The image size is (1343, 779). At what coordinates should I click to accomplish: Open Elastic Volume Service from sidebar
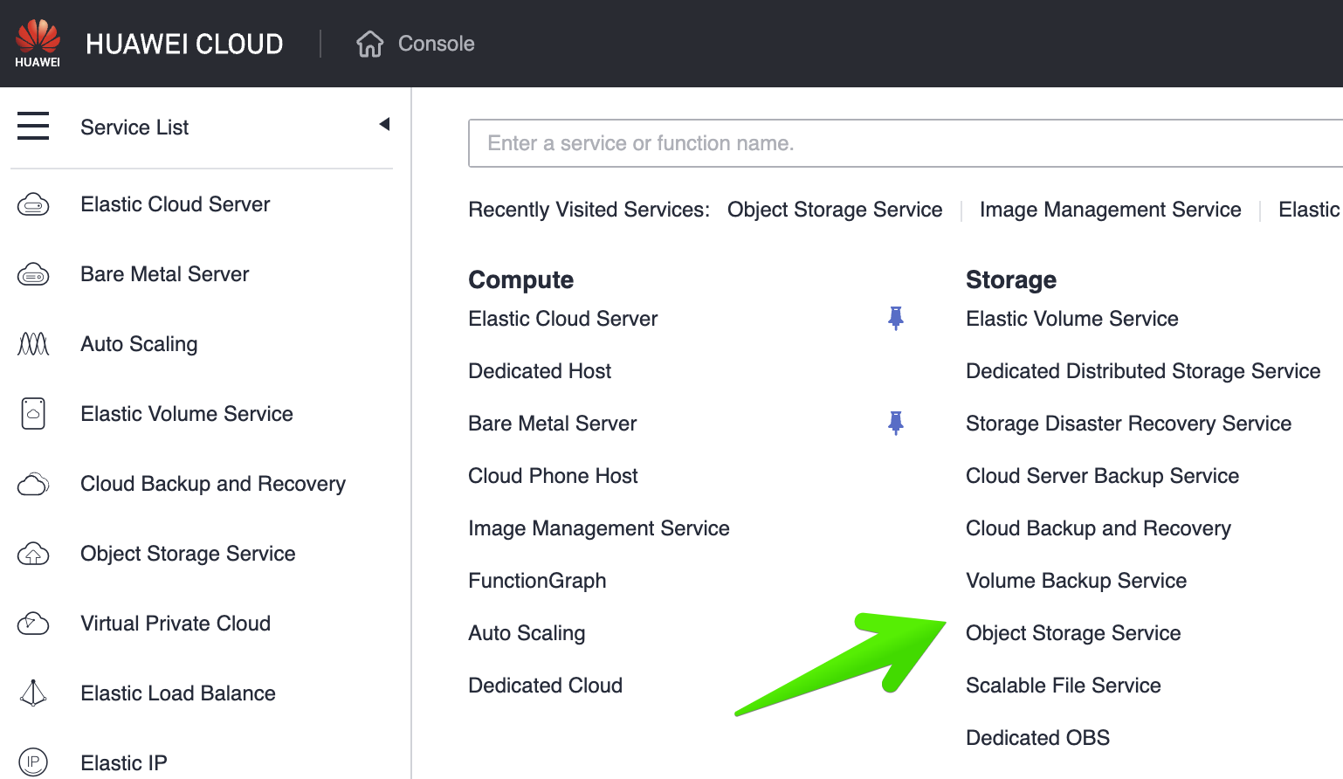[187, 414]
